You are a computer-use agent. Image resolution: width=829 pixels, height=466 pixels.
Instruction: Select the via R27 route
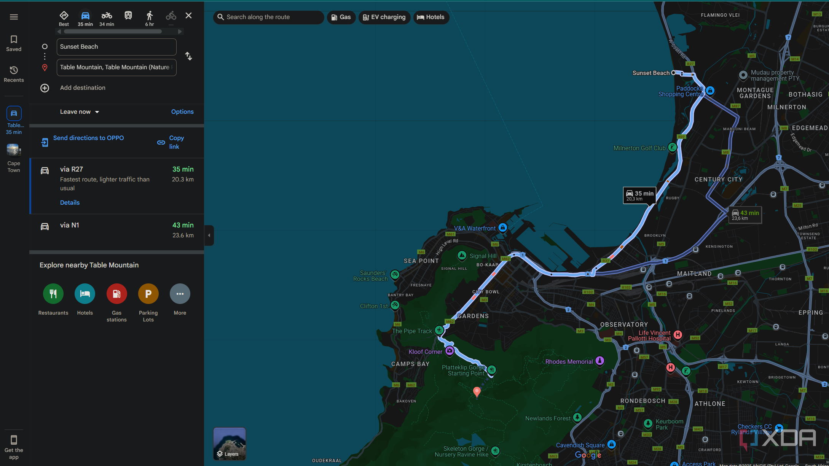click(117, 186)
